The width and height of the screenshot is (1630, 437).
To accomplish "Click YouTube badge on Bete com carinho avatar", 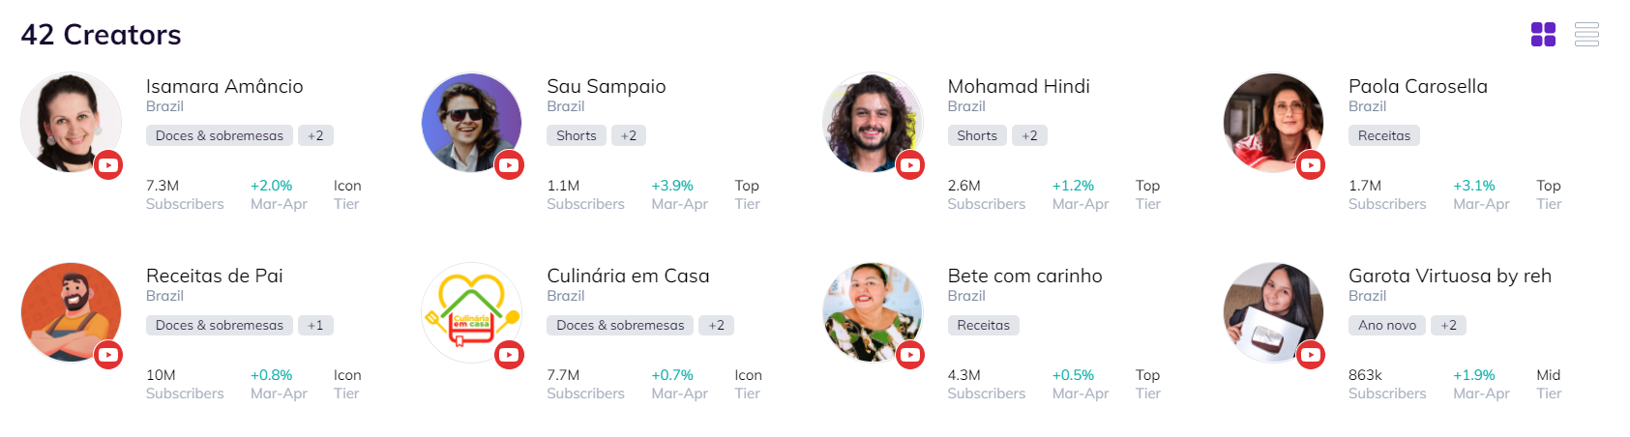I will click(910, 355).
